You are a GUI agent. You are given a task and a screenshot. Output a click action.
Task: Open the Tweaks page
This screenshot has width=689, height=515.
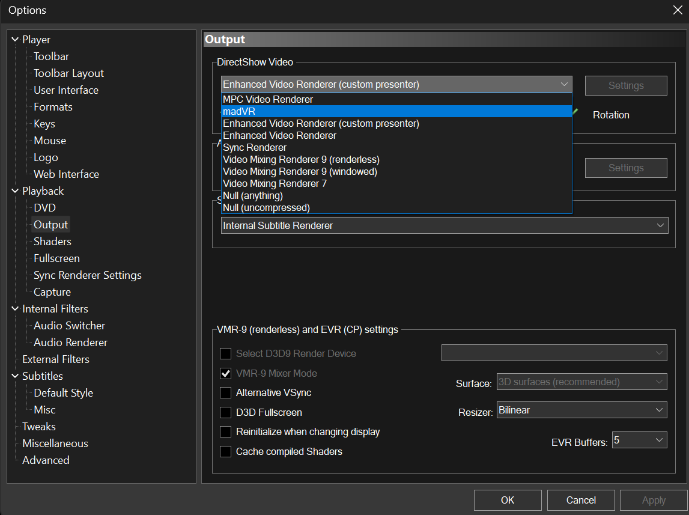tap(38, 426)
